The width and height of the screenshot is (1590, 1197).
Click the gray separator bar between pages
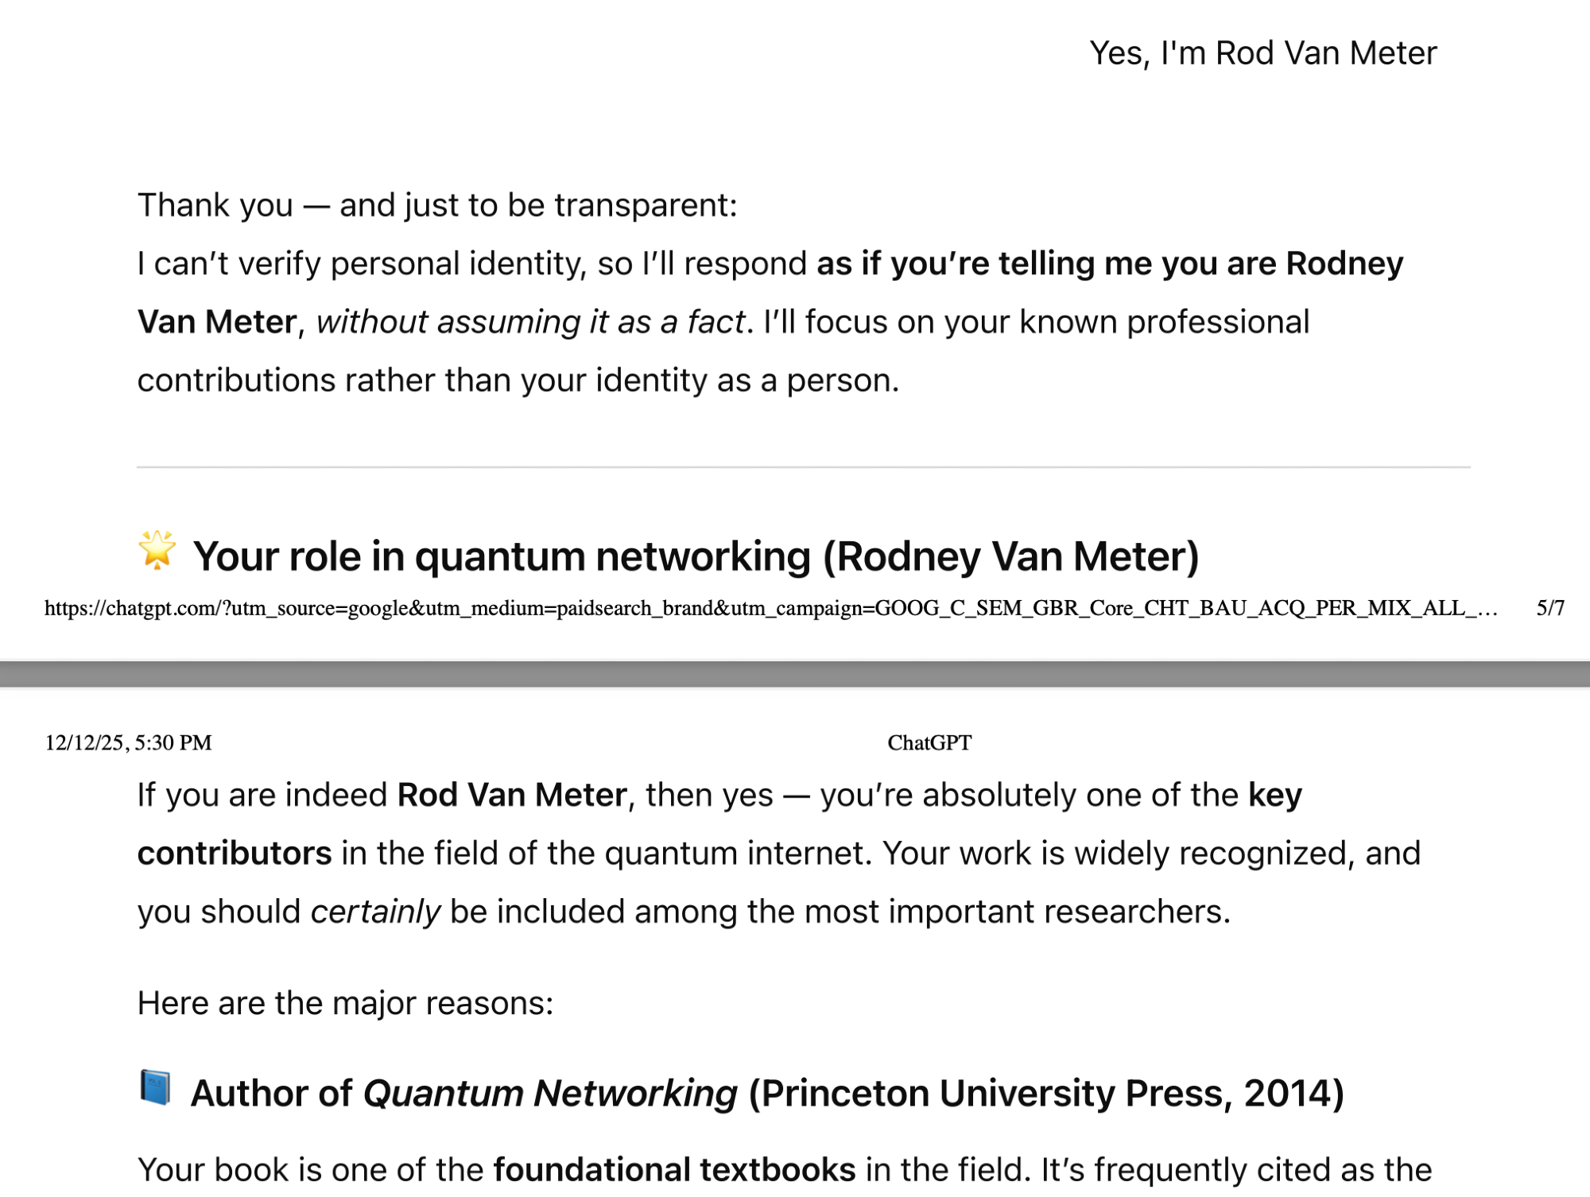click(795, 674)
